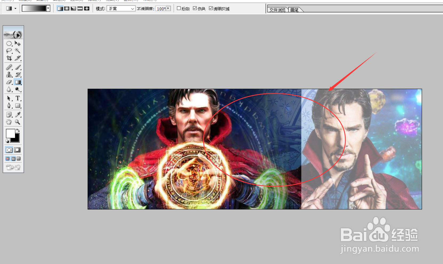Select the Eyedropper tool
This screenshot has height=264, width=443.
pyautogui.click(x=18, y=115)
